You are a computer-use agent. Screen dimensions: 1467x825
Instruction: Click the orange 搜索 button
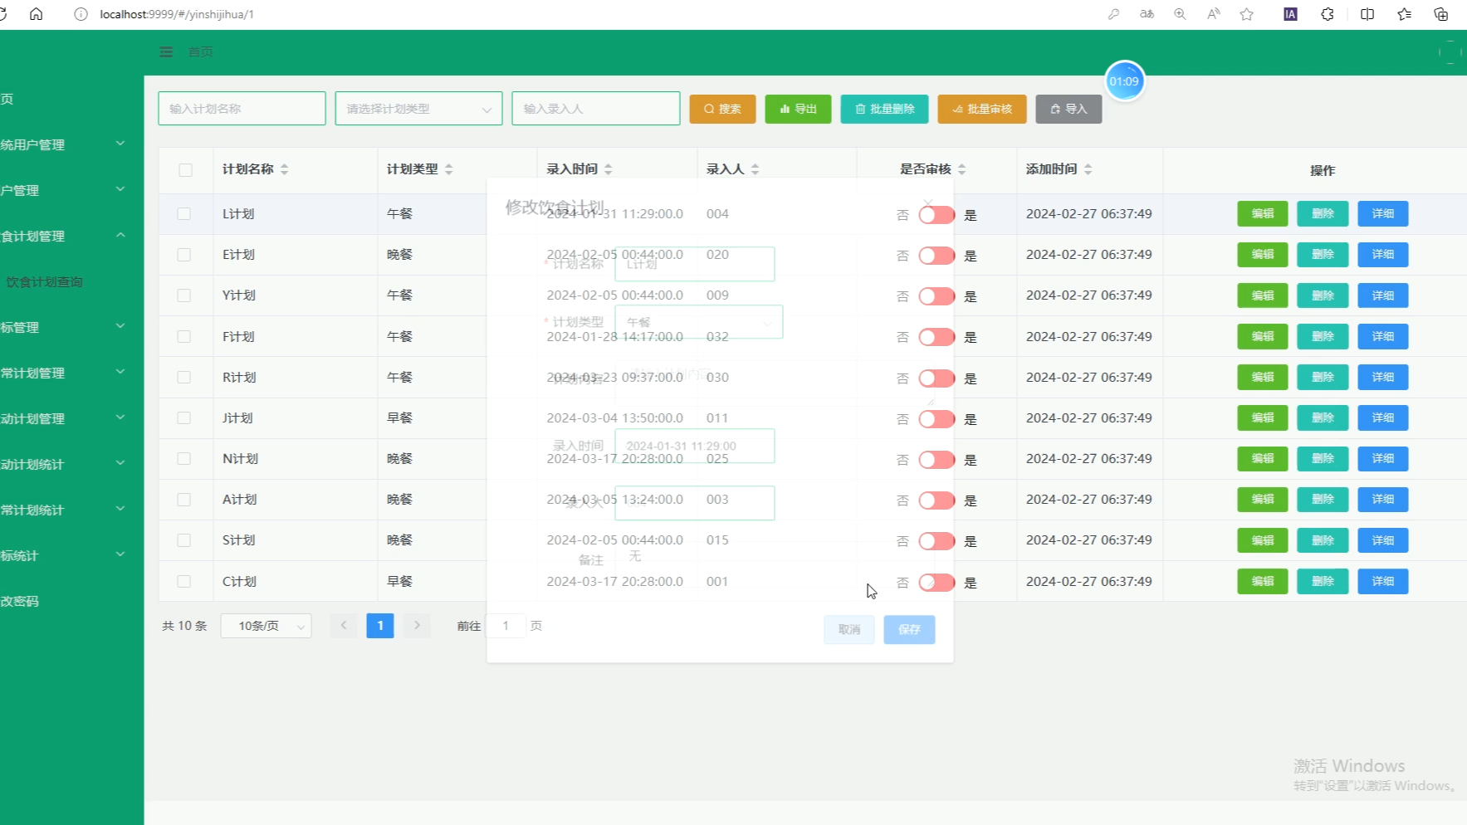(x=722, y=109)
